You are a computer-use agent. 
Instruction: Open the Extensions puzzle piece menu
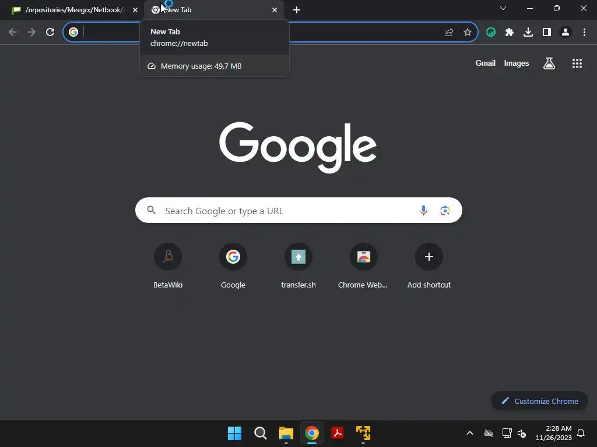tap(510, 33)
